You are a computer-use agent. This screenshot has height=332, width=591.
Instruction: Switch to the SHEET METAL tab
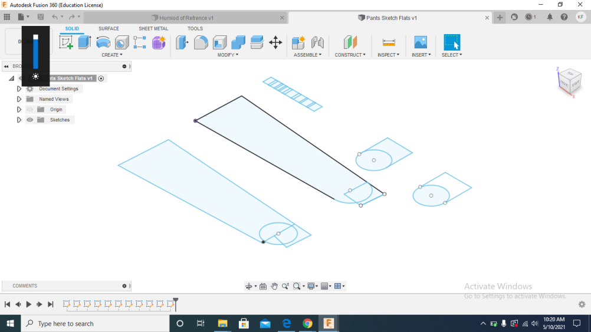[153, 28]
